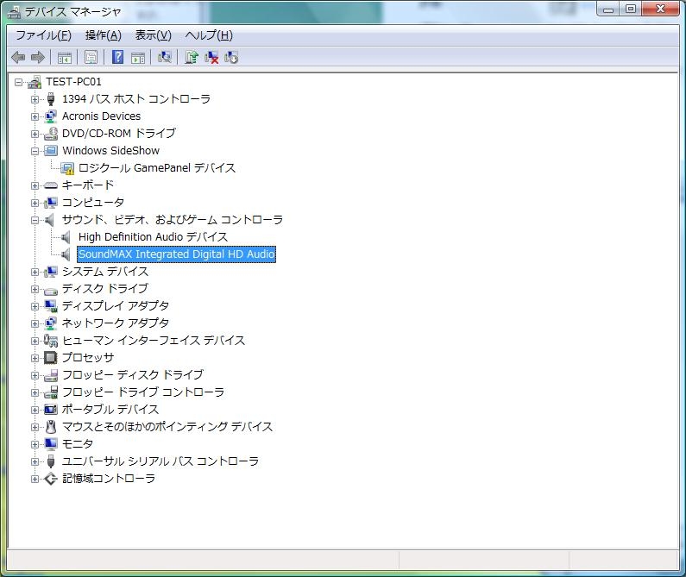Select ロジクール GamePanel デバイス entry
Image resolution: width=686 pixels, height=577 pixels.
pos(157,168)
